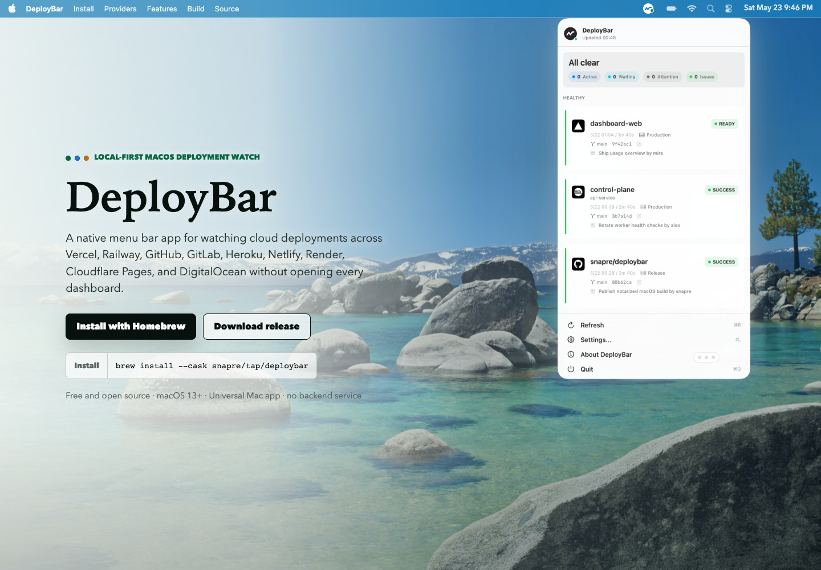
Task: Open the Source menu item
Action: coord(227,9)
